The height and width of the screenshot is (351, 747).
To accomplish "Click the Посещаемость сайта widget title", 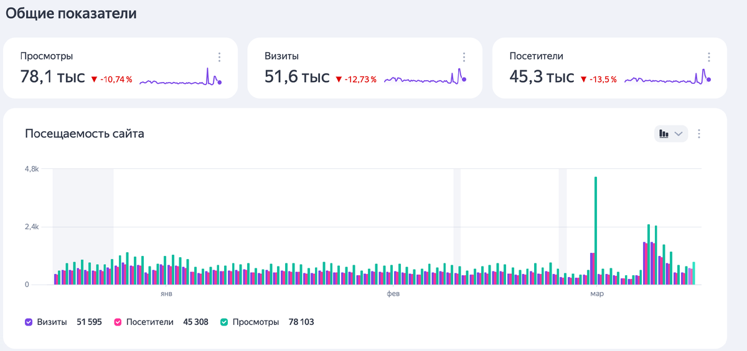I will click(85, 134).
